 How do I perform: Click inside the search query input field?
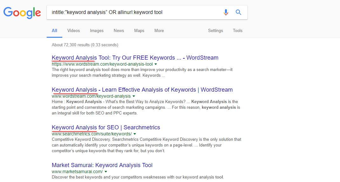coord(134,12)
